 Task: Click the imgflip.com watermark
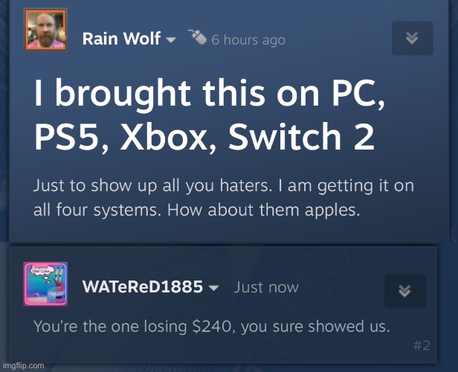tap(23, 365)
